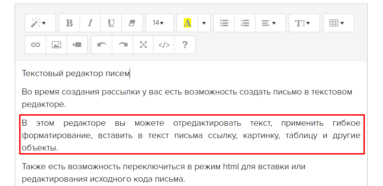This screenshot has height=186, width=383.
Task: Toggle bold formatting
Action: [69, 23]
